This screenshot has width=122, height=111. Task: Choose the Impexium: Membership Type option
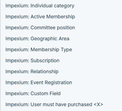click(61, 50)
